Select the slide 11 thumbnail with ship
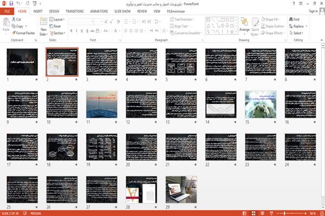Screen dimensions: 325x216 [102, 104]
